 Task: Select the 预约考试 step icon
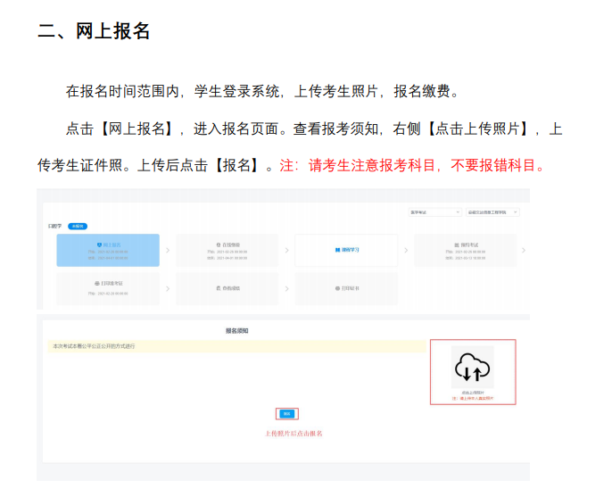tap(454, 244)
